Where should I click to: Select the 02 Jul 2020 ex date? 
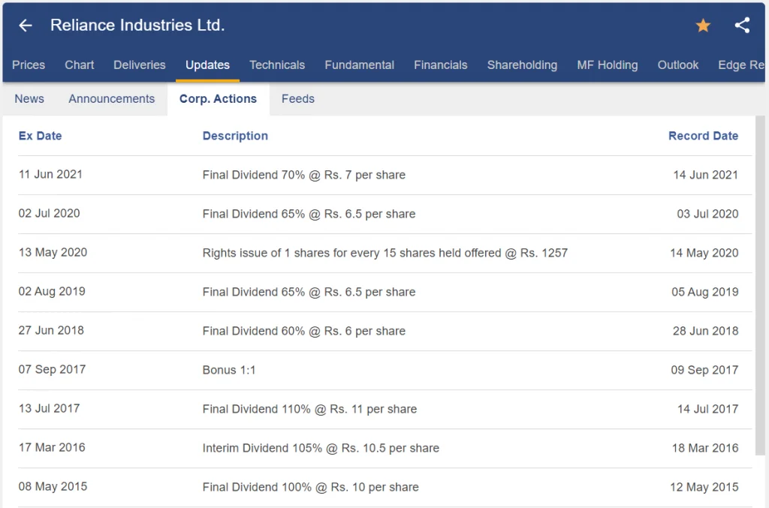click(49, 214)
